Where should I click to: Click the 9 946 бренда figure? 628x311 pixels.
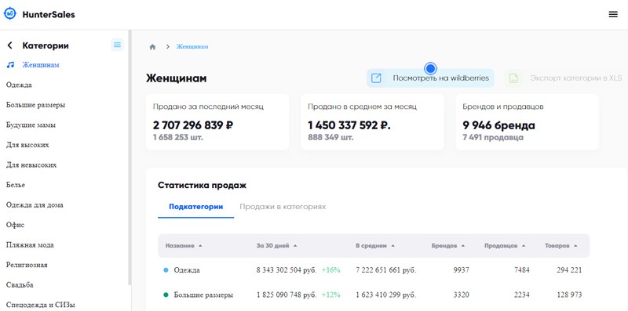tap(499, 125)
